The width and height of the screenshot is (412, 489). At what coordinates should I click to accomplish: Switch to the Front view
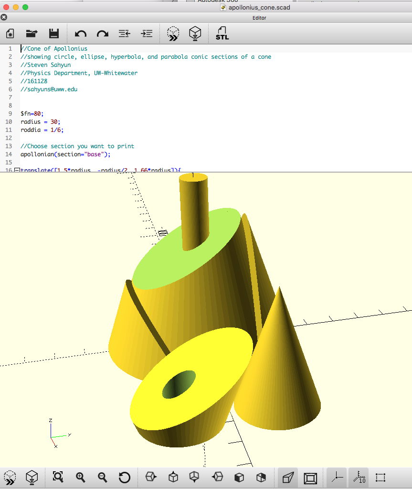239,477
